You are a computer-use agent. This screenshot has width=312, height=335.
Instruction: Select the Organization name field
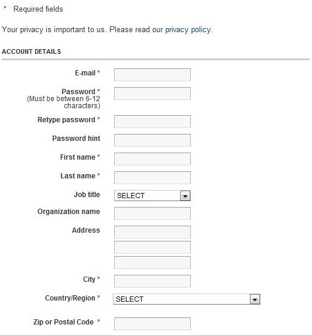click(152, 213)
